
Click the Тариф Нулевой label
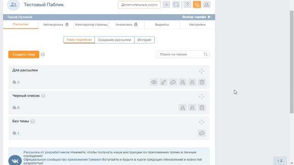coord(20,17)
